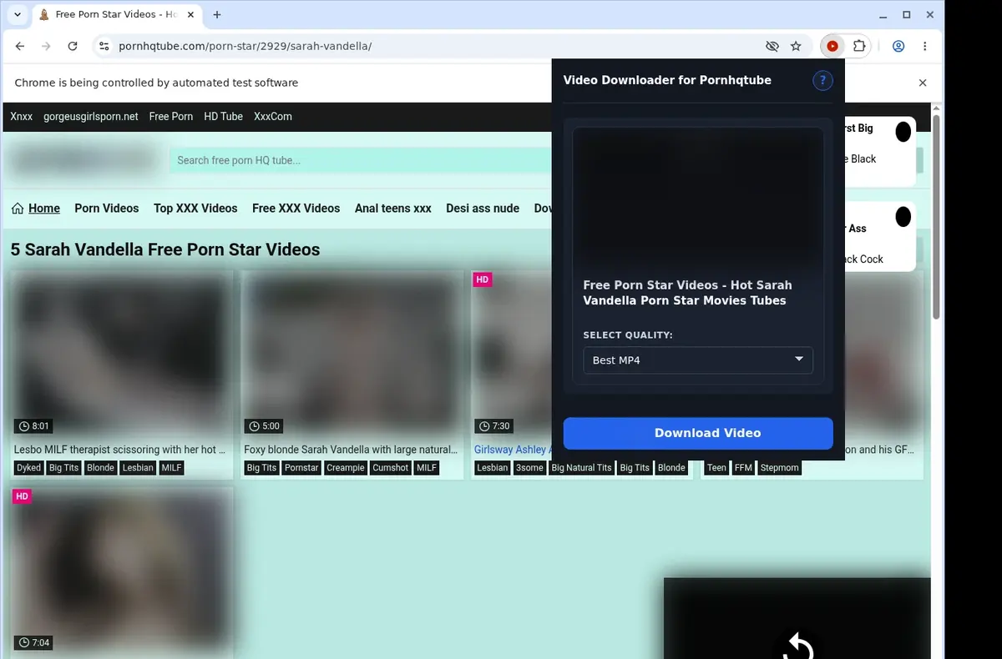
Task: Click the clock icon beside 7:04 duration
Action: 23,643
